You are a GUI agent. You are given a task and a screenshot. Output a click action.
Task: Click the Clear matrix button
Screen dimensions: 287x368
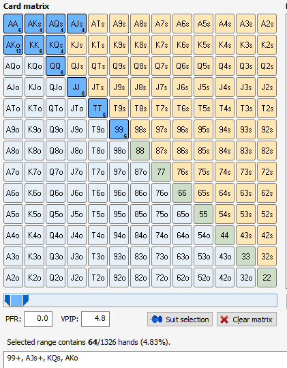(247, 320)
